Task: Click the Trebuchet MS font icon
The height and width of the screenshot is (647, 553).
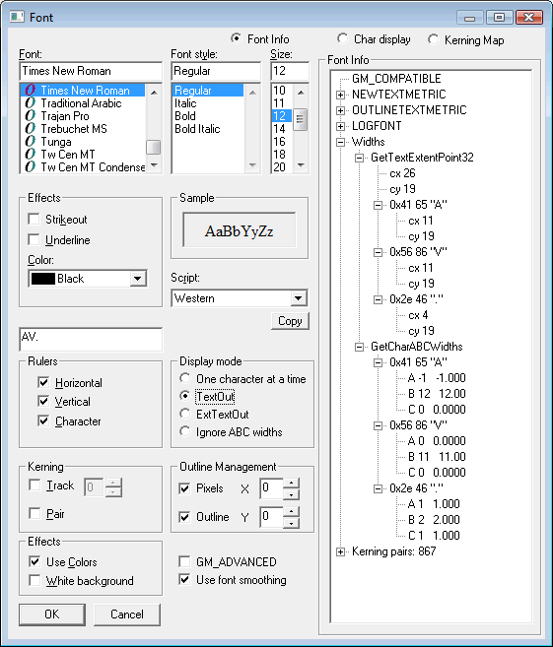Action: (x=31, y=129)
